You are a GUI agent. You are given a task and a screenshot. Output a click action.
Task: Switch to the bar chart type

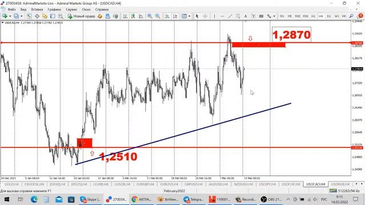pos(125,16)
